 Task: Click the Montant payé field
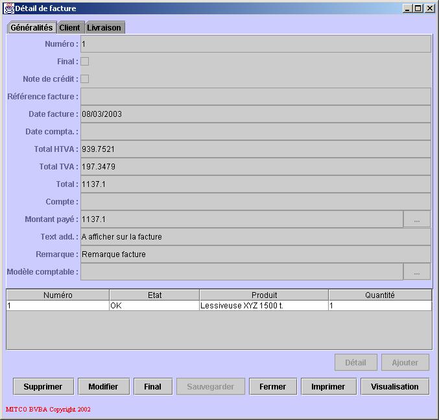point(242,219)
